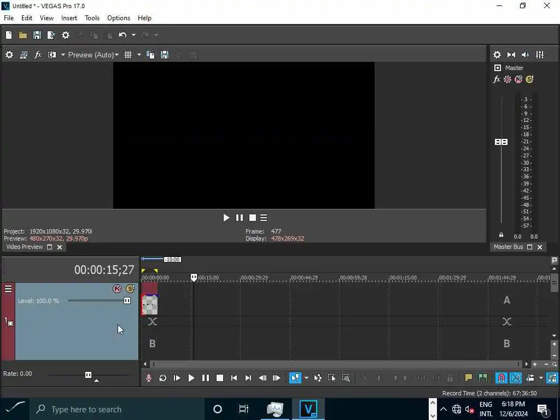560x420 pixels.
Task: Expand the Split Screen View dropdown arrow
Action: tap(63, 55)
